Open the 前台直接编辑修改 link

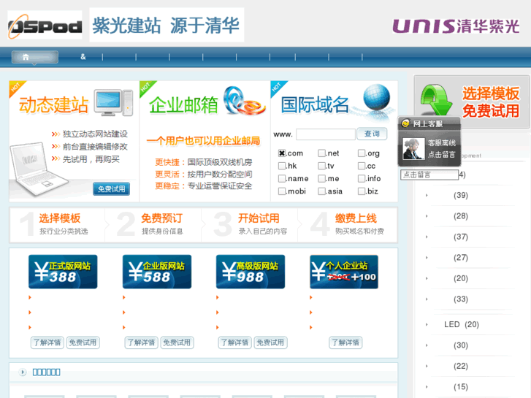(x=95, y=147)
